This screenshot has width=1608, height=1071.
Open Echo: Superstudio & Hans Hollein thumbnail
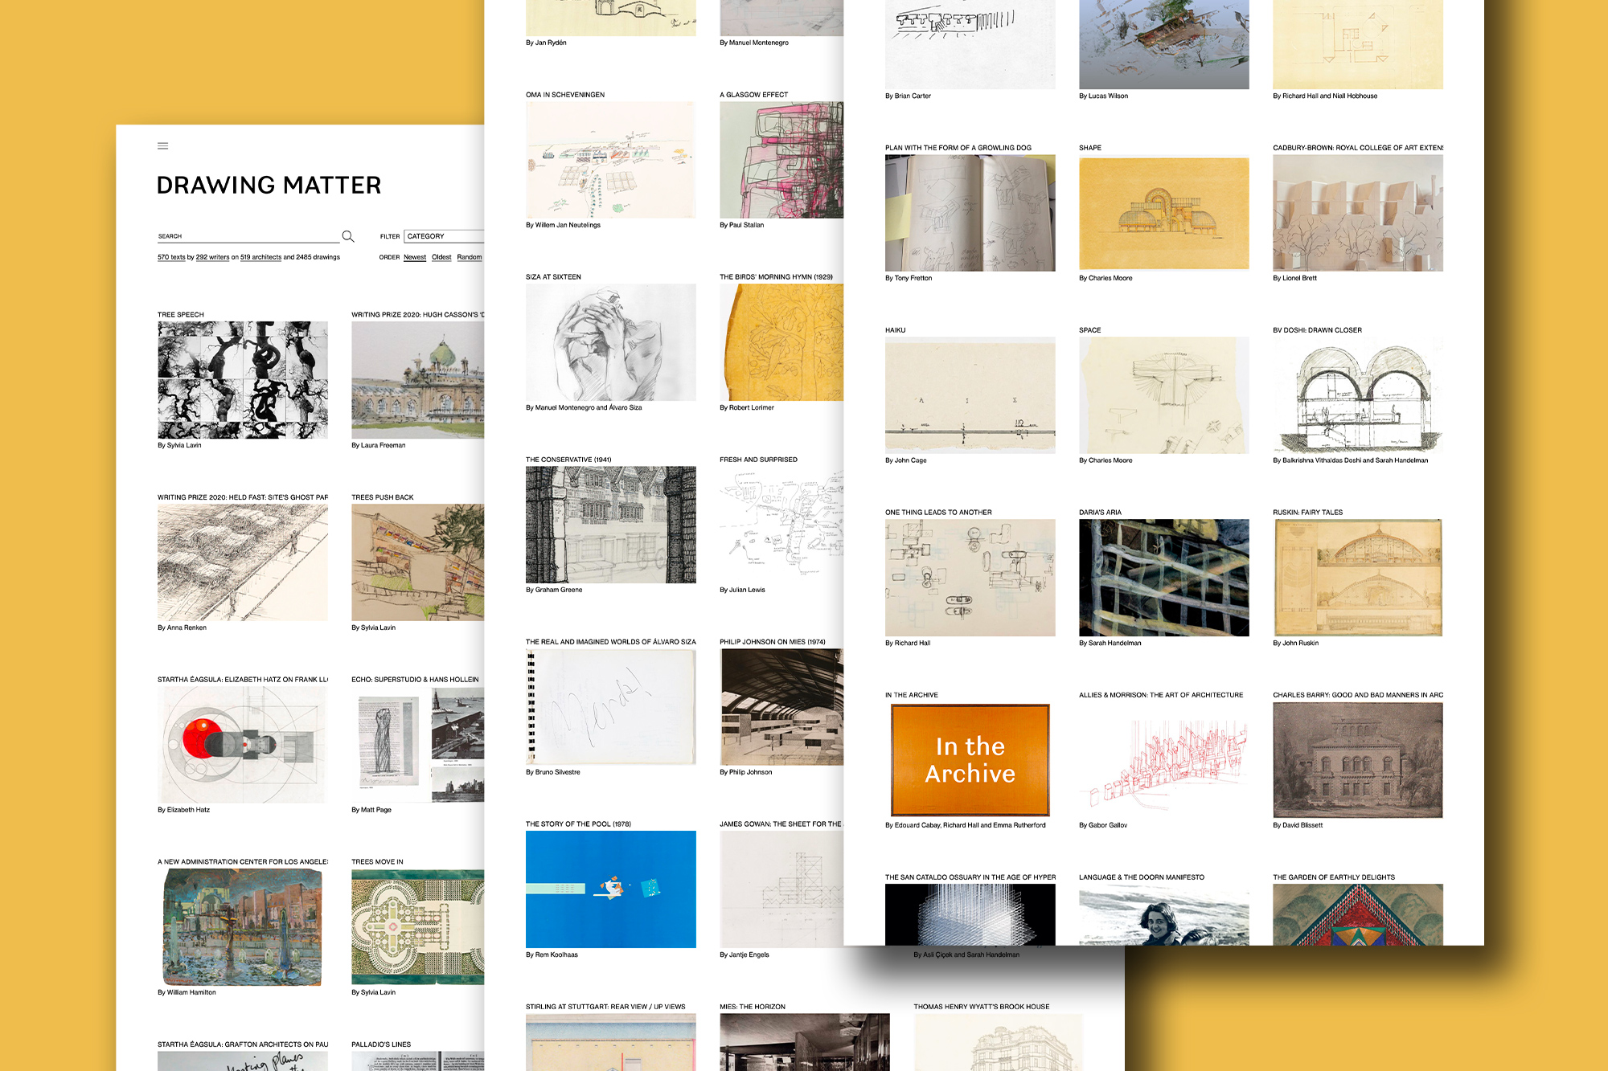tap(418, 745)
